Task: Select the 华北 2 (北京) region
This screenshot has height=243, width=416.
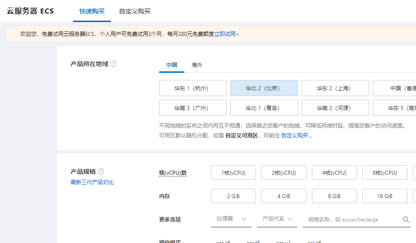Action: (x=264, y=88)
